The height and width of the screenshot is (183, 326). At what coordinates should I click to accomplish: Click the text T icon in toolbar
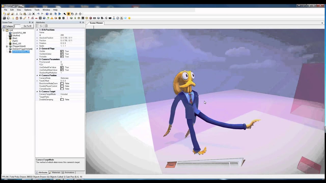pyautogui.click(x=121, y=18)
